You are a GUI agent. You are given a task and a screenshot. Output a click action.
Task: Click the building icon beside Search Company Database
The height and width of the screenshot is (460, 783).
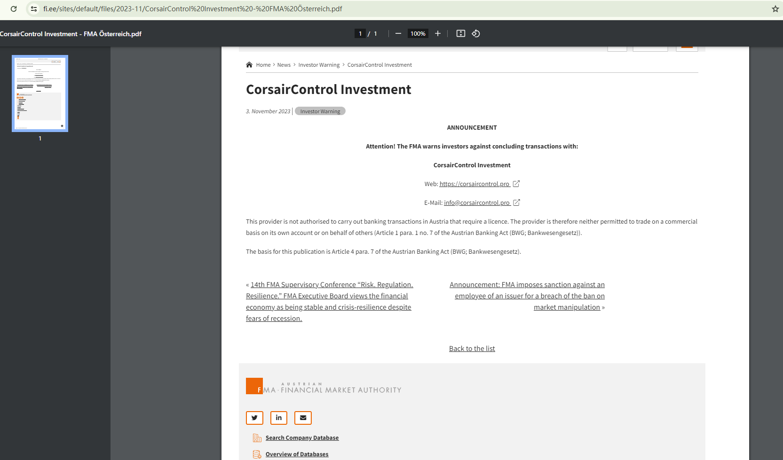[257, 438]
